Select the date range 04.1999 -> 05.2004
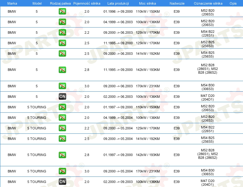 (x=118, y=118)
